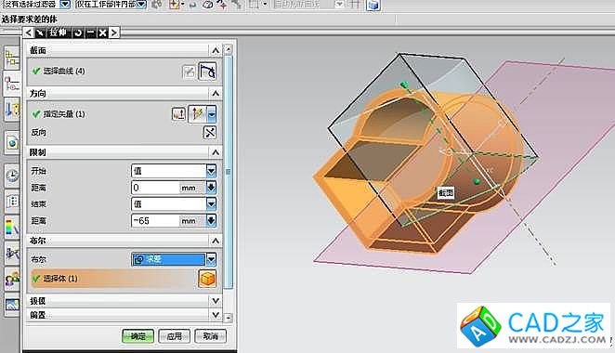Click the 取消 button
This screenshot has height=353, width=615.
210,336
